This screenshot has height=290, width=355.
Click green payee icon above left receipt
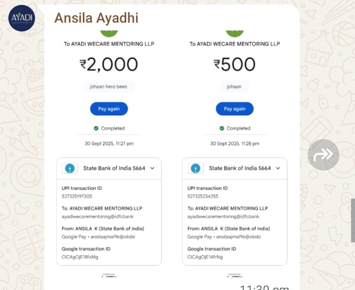point(109,31)
